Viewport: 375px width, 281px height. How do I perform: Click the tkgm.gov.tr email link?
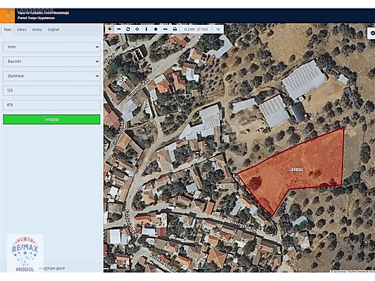click(52, 268)
